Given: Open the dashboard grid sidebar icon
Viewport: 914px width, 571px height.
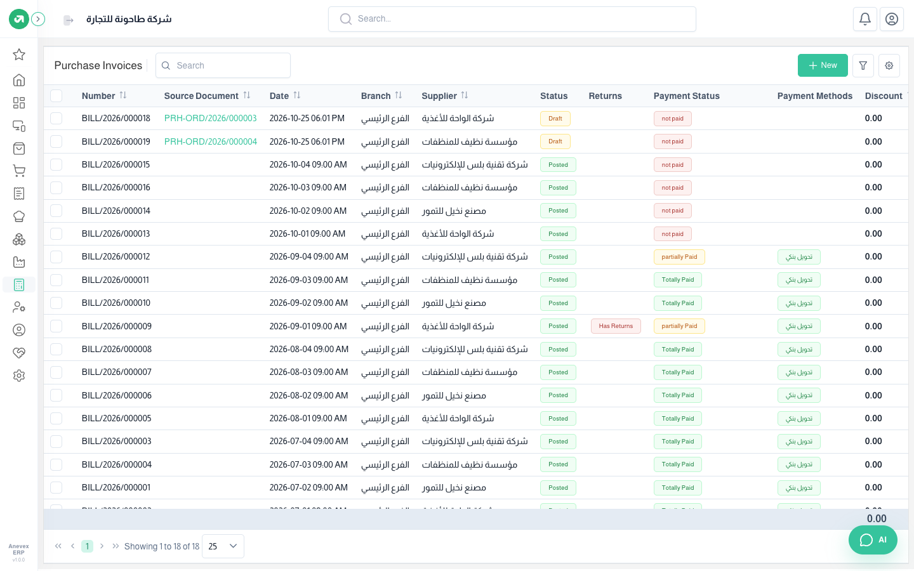Looking at the screenshot, I should [x=19, y=103].
